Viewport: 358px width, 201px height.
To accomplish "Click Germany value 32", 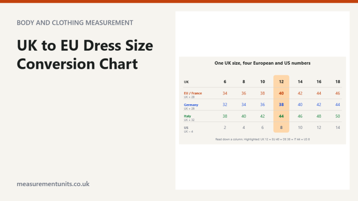I will (x=225, y=105).
